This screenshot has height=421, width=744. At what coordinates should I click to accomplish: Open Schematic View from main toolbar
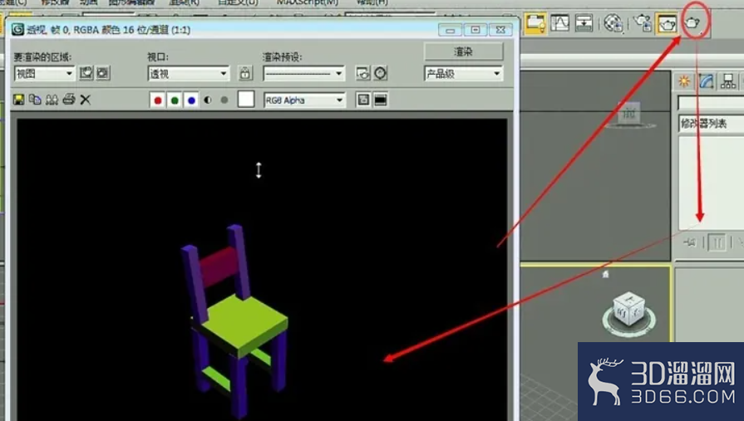[x=584, y=22]
